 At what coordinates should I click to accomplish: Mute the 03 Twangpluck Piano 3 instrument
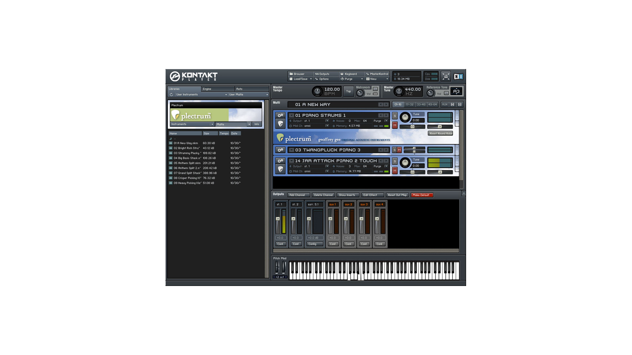coord(399,150)
